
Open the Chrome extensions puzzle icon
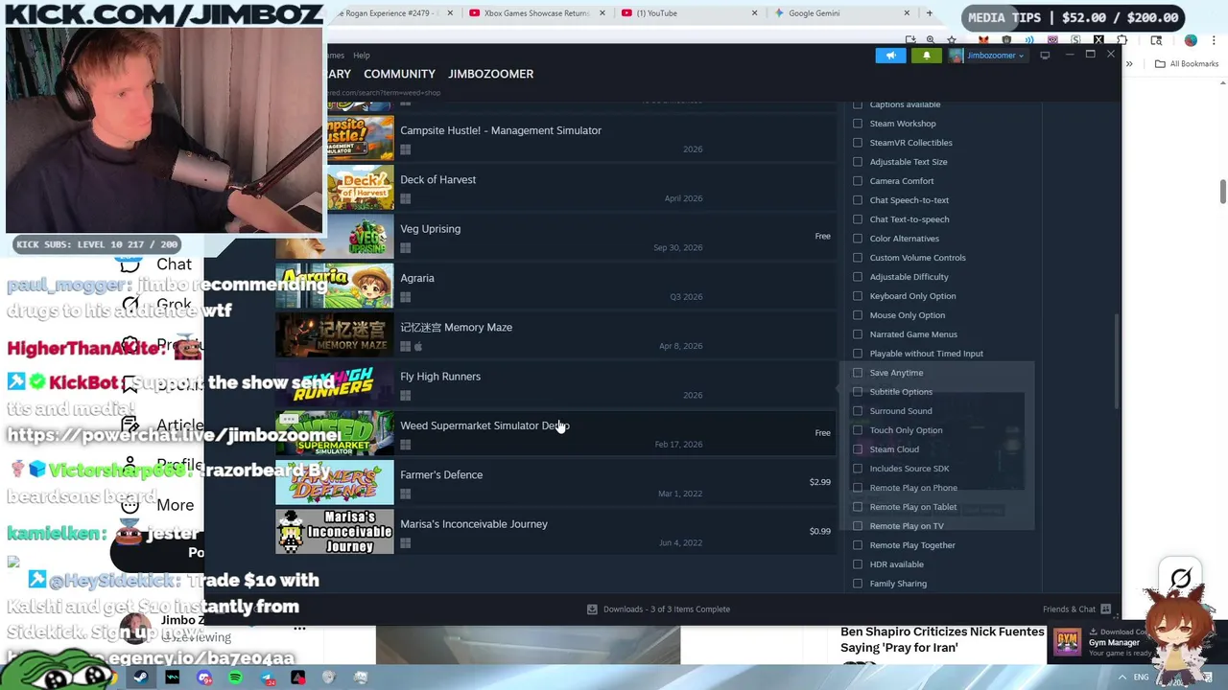pyautogui.click(x=1122, y=40)
